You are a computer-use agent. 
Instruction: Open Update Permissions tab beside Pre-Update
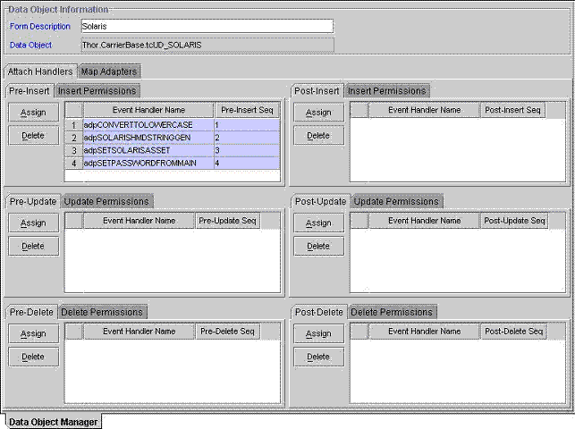[x=106, y=201]
